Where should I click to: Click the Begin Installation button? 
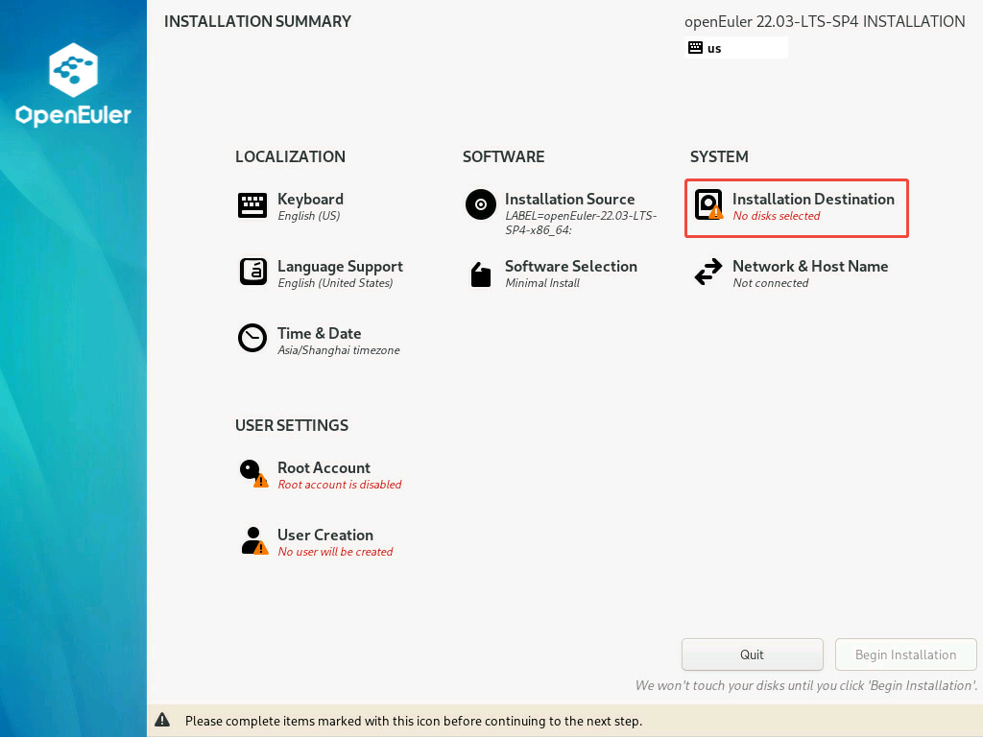pos(906,655)
